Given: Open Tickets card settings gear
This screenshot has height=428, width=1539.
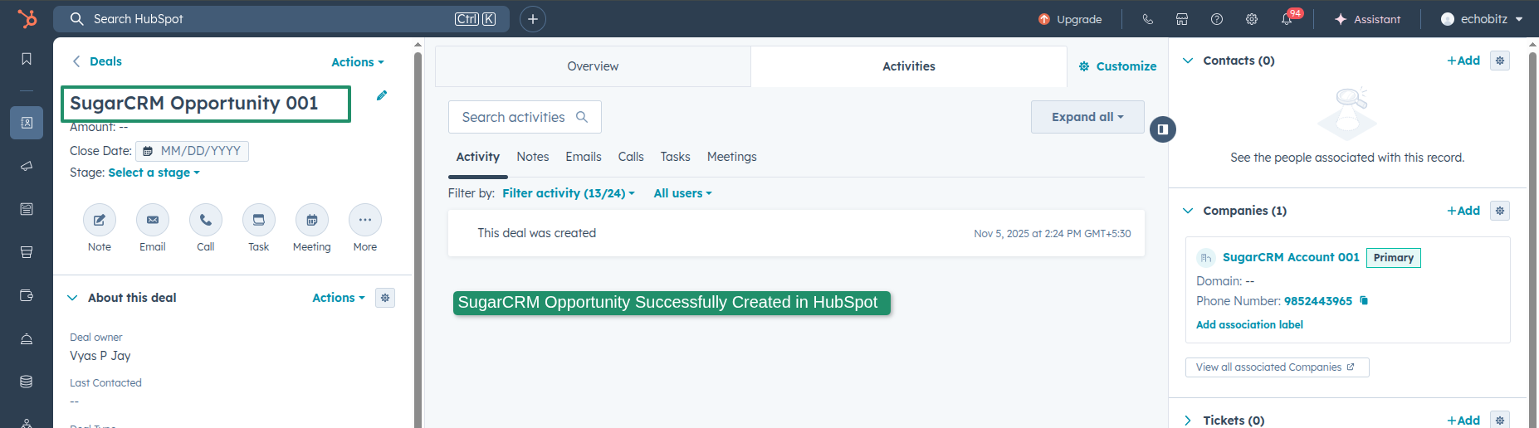Looking at the screenshot, I should pos(1500,421).
